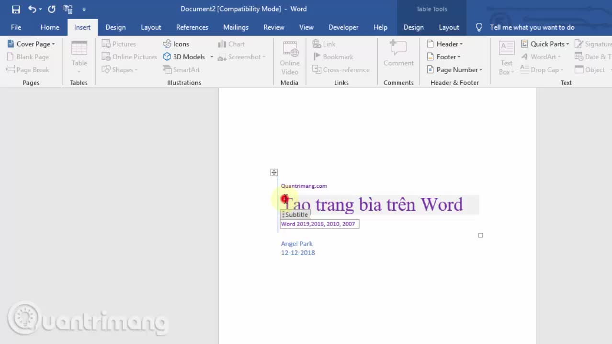Viewport: 612px width, 344px height.
Task: Open the View tab
Action: pos(306,27)
